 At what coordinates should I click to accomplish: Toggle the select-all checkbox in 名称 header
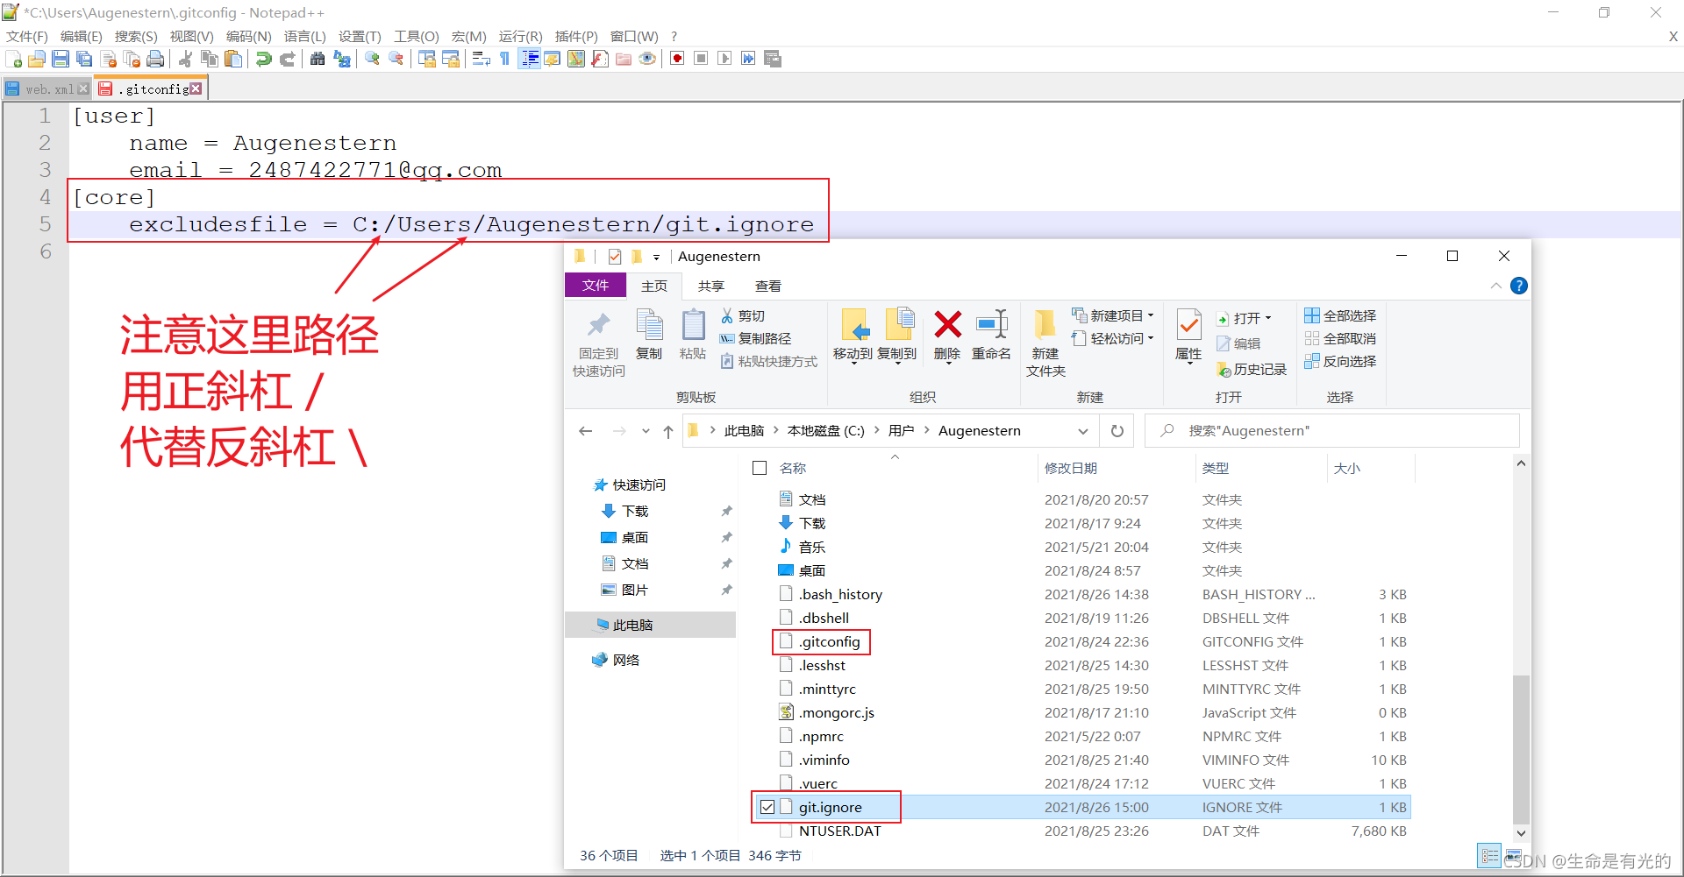tap(760, 468)
